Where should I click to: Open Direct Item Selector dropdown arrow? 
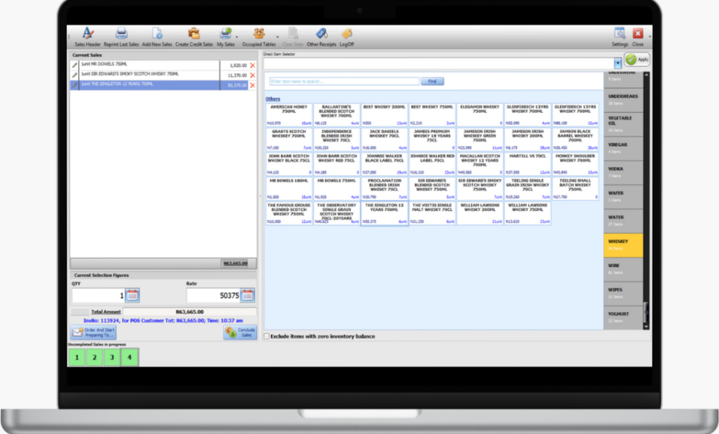click(x=618, y=64)
